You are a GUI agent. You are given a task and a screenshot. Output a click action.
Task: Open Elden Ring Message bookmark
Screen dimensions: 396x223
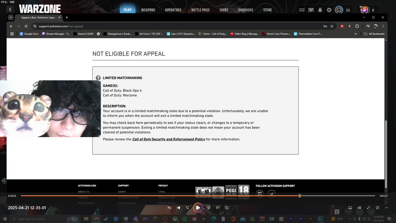[245, 34]
